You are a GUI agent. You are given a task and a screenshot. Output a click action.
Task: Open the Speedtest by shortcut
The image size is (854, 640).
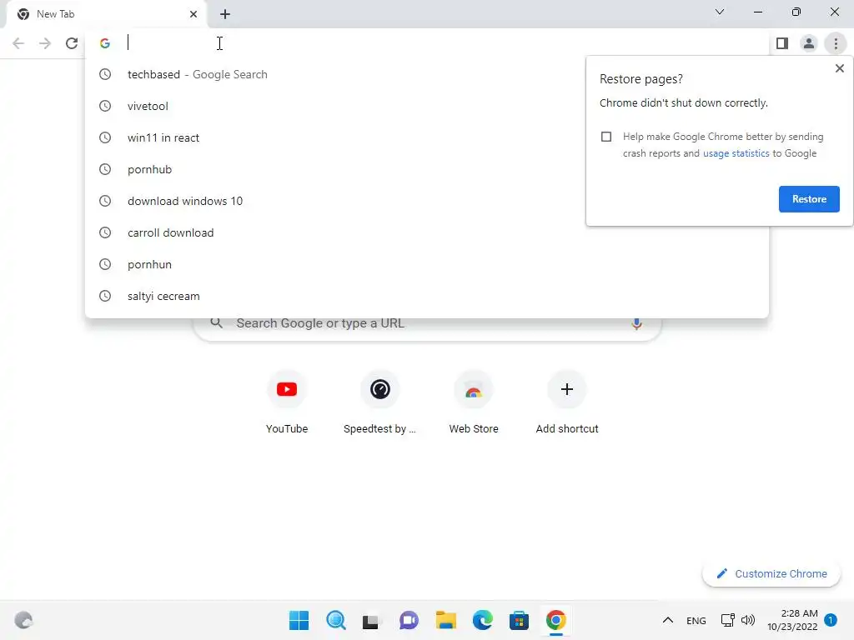pyautogui.click(x=379, y=402)
